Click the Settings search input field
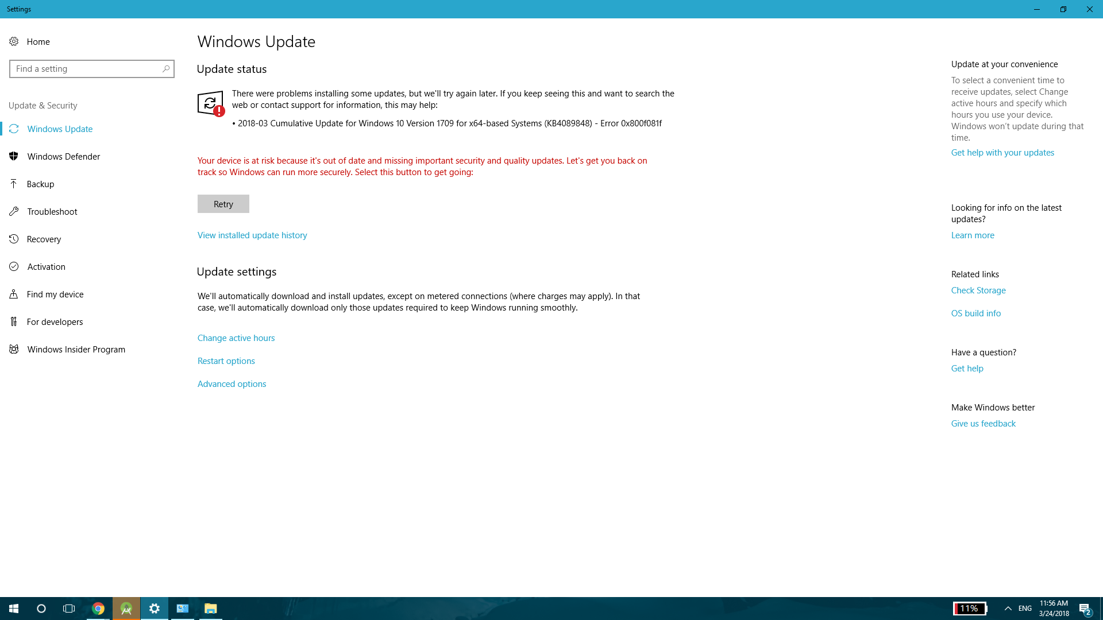The image size is (1103, 620). click(92, 68)
